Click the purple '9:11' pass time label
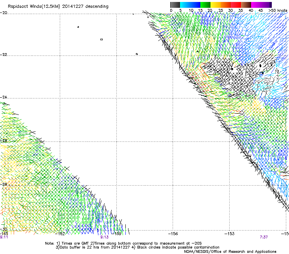Screen dimensions: 289x254 4,237
